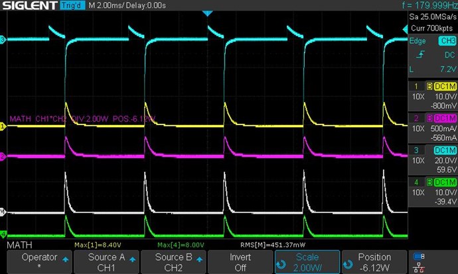The height and width of the screenshot is (274, 458).
Task: Click channel 3 cyan DC1M coupling badge
Action: [445, 150]
